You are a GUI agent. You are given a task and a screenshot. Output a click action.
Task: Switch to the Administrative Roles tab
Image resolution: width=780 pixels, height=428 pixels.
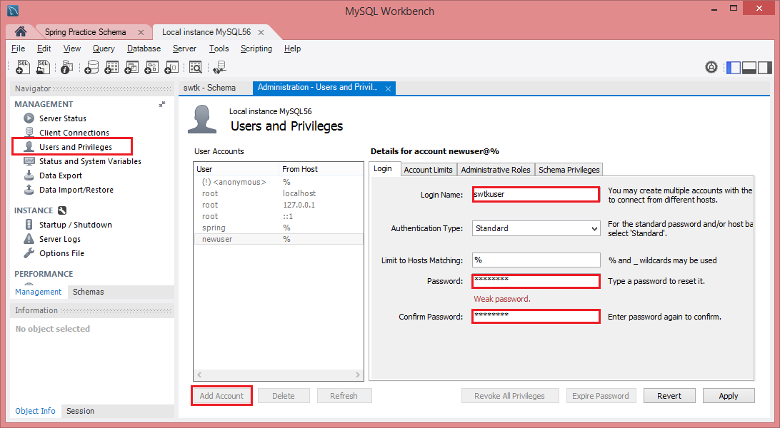tap(495, 169)
